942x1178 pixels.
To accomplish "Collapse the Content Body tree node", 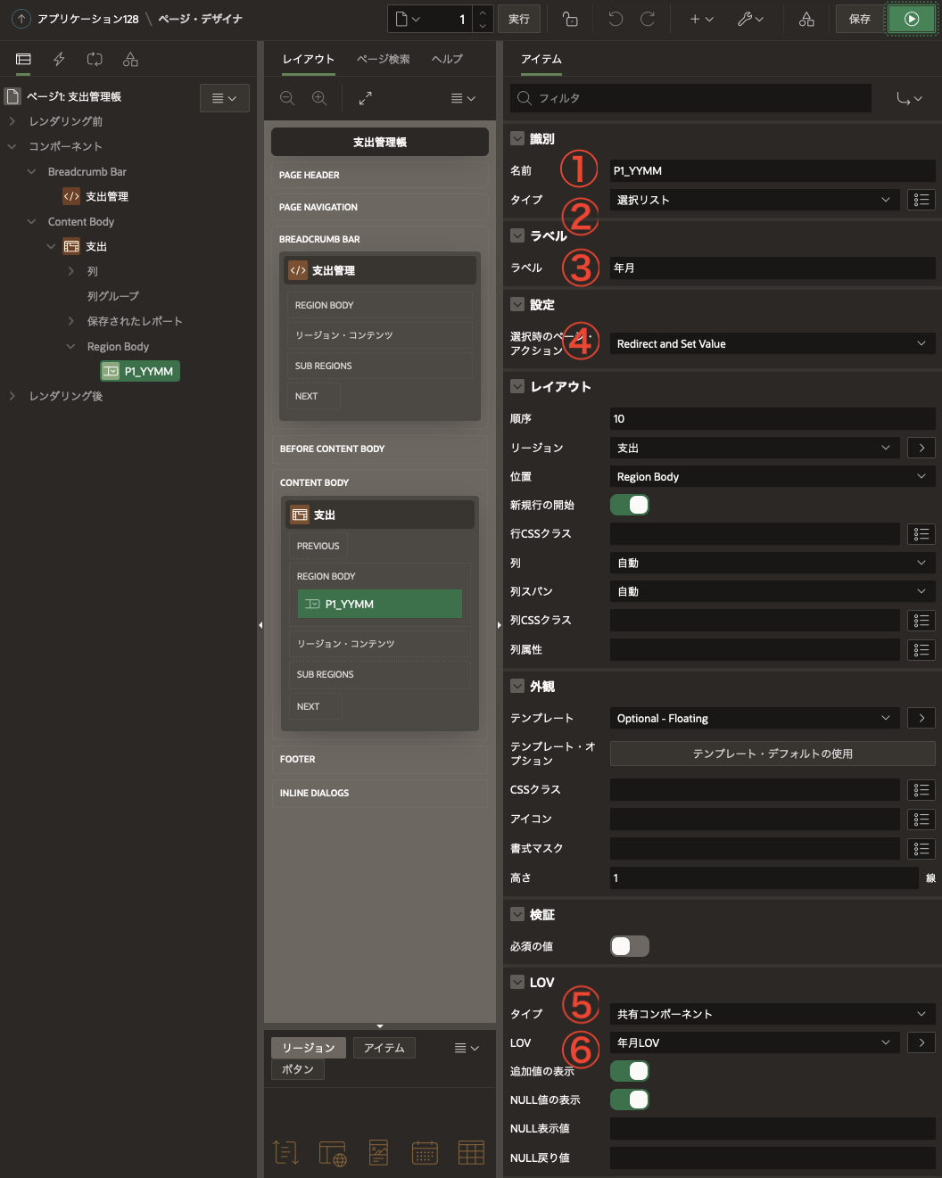I will point(32,221).
